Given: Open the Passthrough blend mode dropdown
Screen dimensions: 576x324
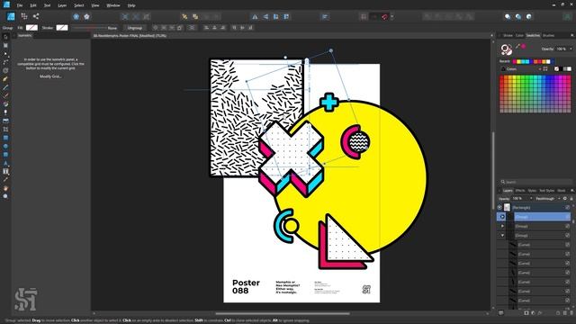Looking at the screenshot, I should click(548, 198).
